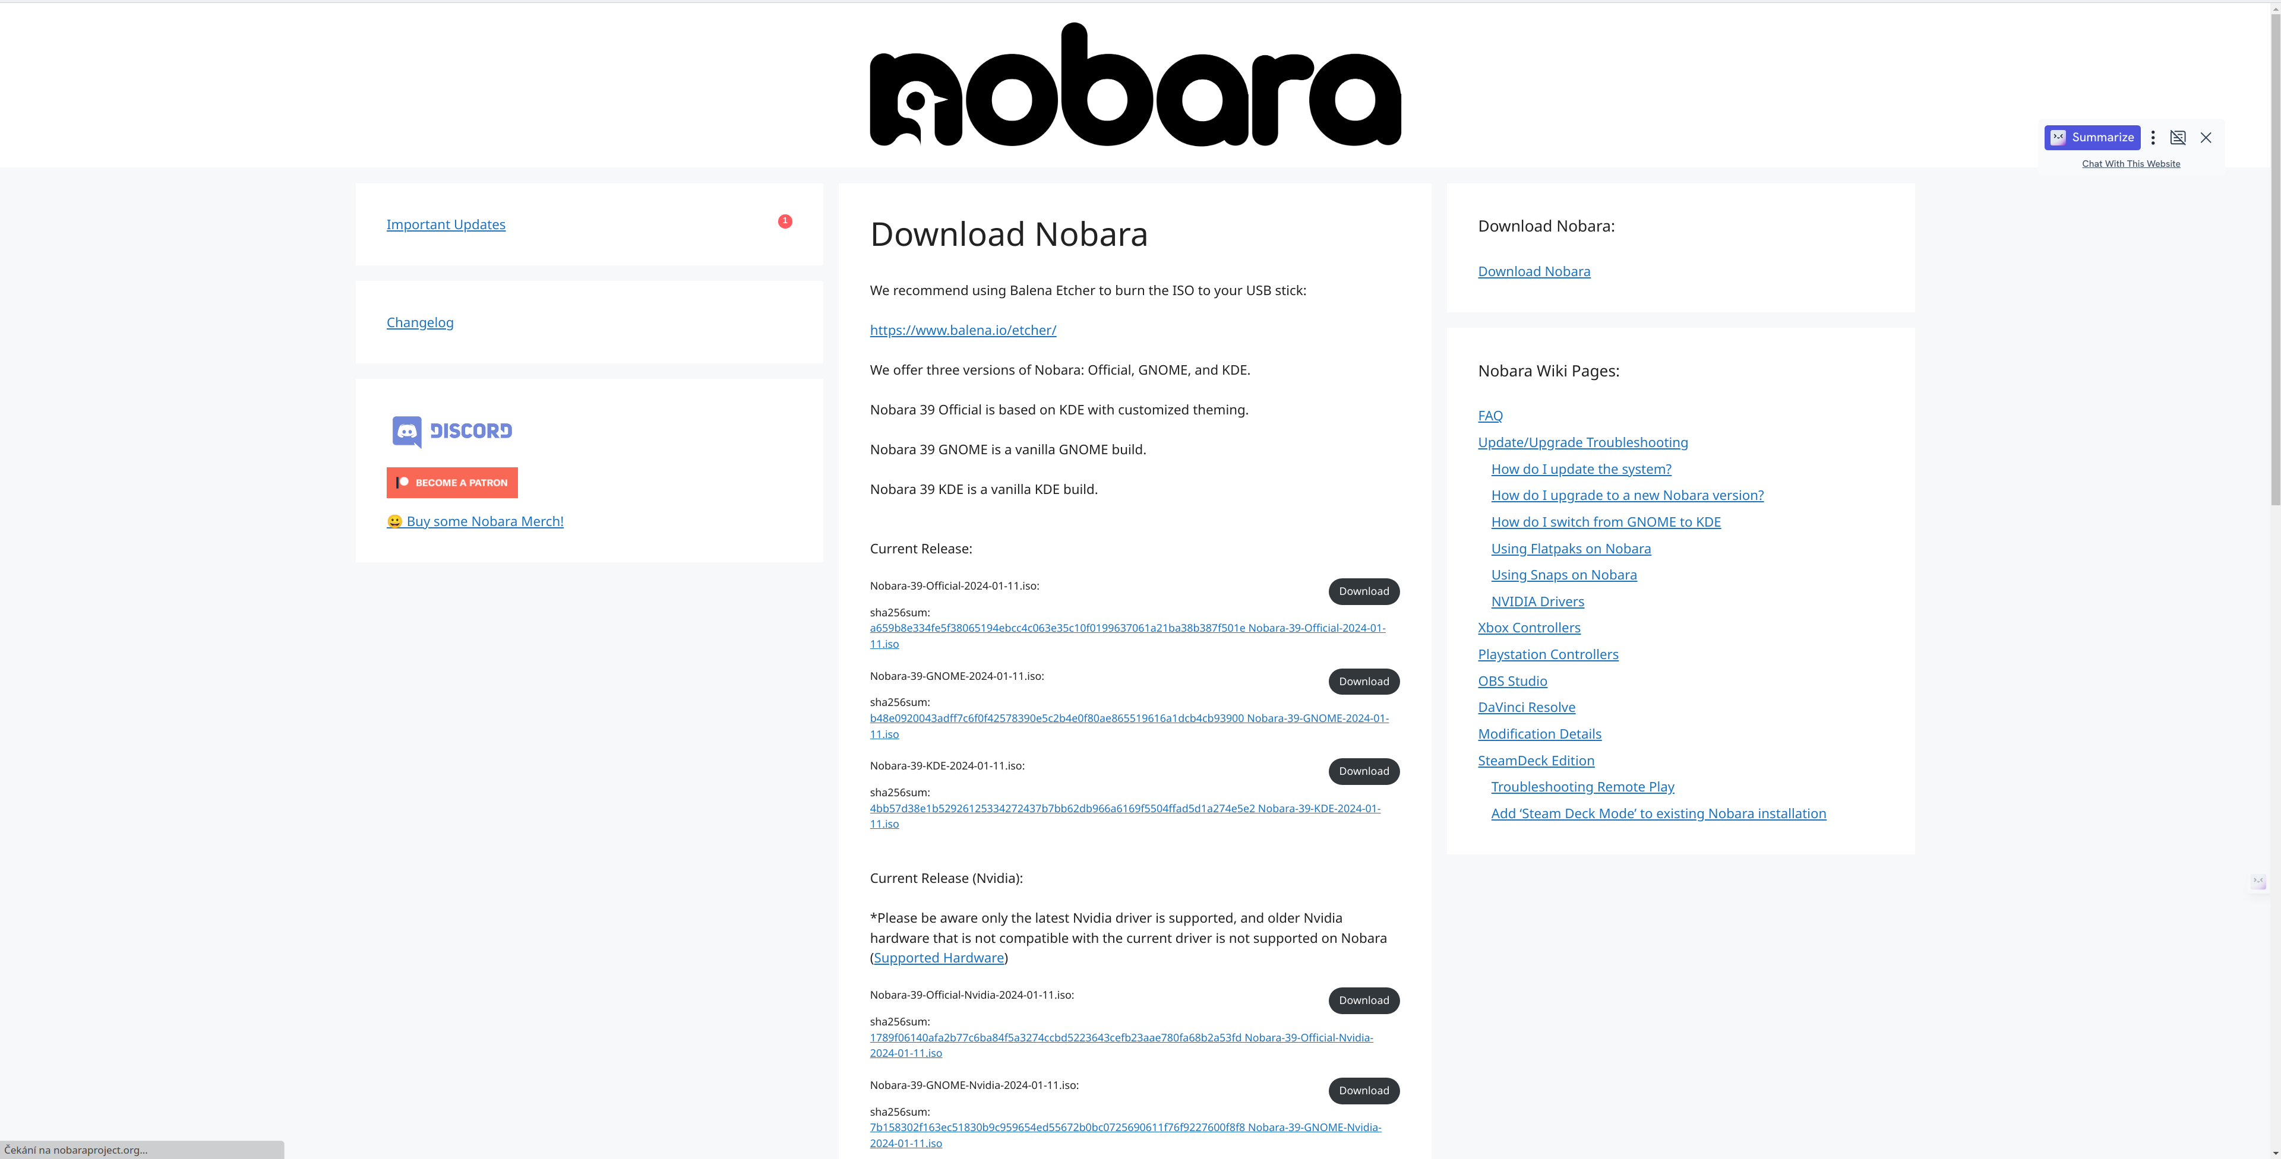Download the Nobara 39 KDE build

coord(1364,771)
